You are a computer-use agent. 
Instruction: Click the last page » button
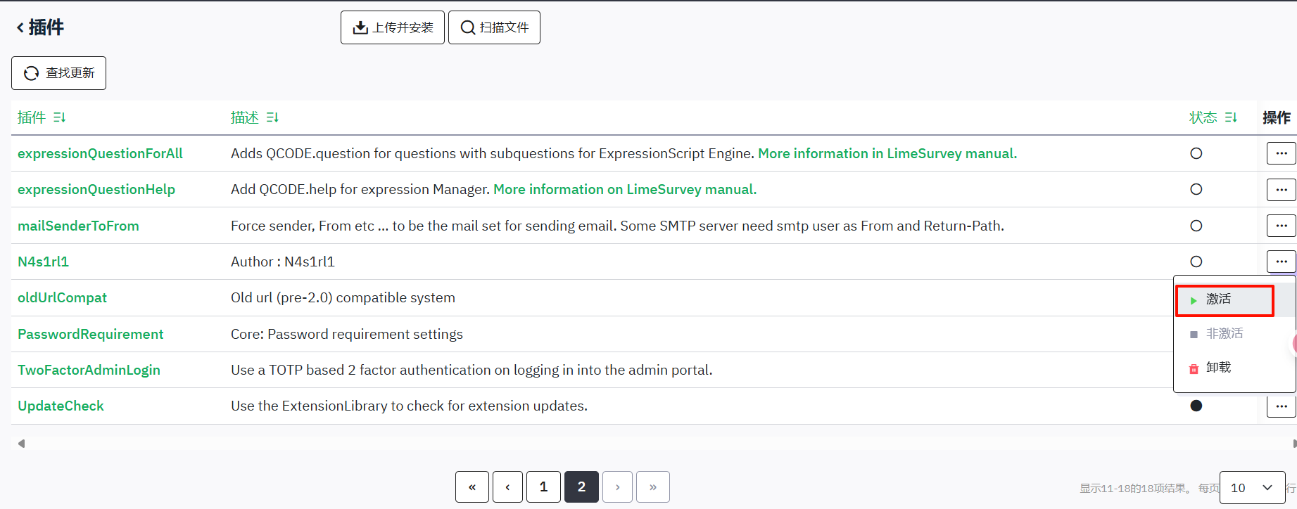click(653, 487)
